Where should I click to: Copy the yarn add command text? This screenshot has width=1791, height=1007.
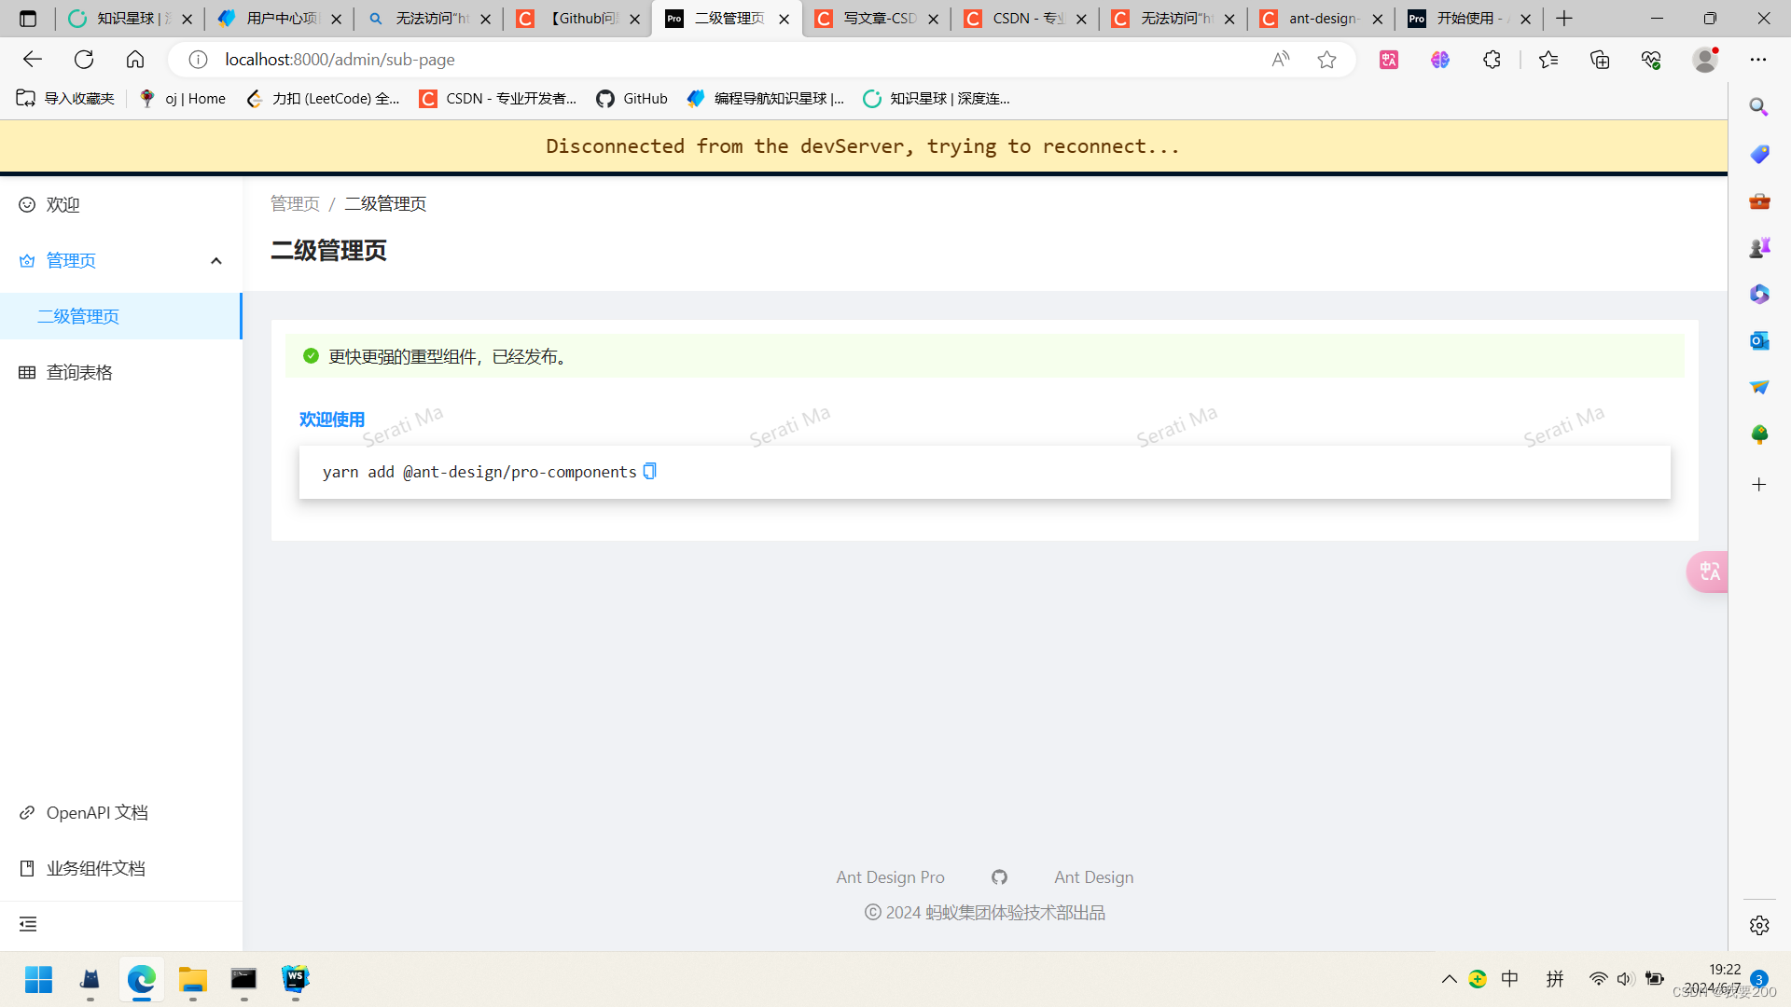click(x=650, y=471)
